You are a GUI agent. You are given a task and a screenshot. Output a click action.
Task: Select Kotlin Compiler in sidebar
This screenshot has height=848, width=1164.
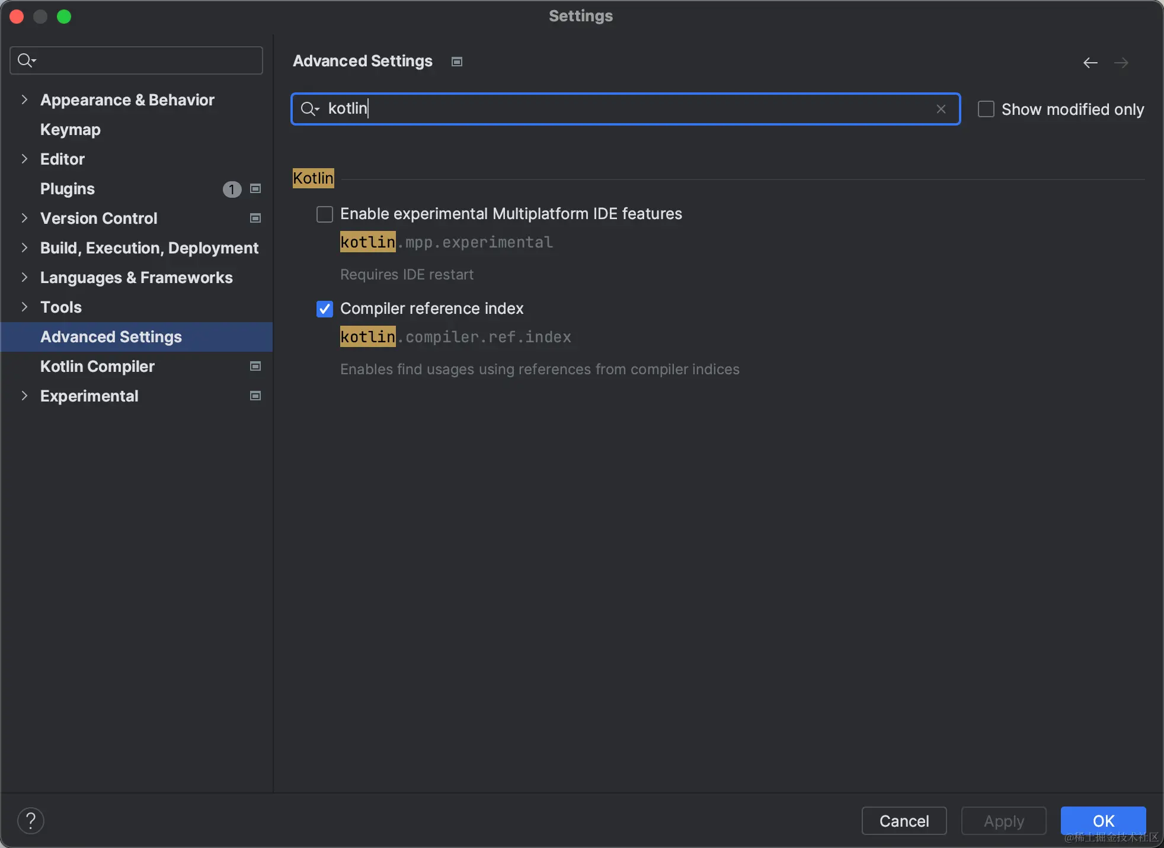pyautogui.click(x=97, y=367)
